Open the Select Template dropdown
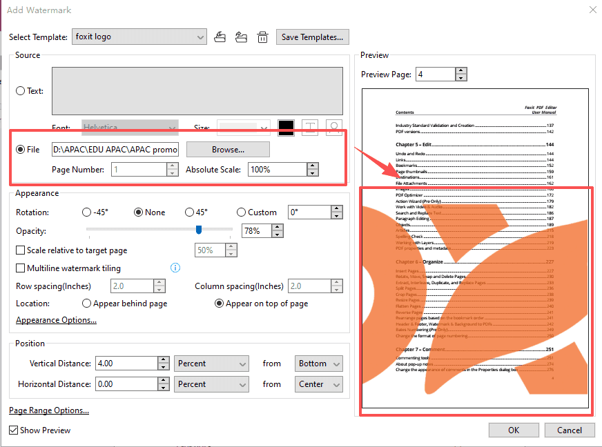Screen dimensions: 602x447 click(139, 37)
